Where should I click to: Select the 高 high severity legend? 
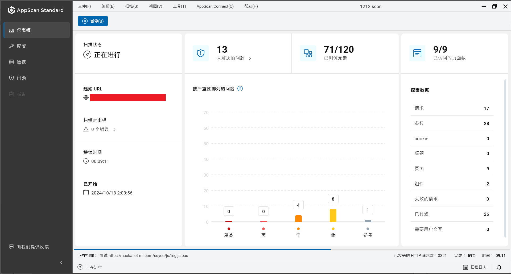point(263,232)
